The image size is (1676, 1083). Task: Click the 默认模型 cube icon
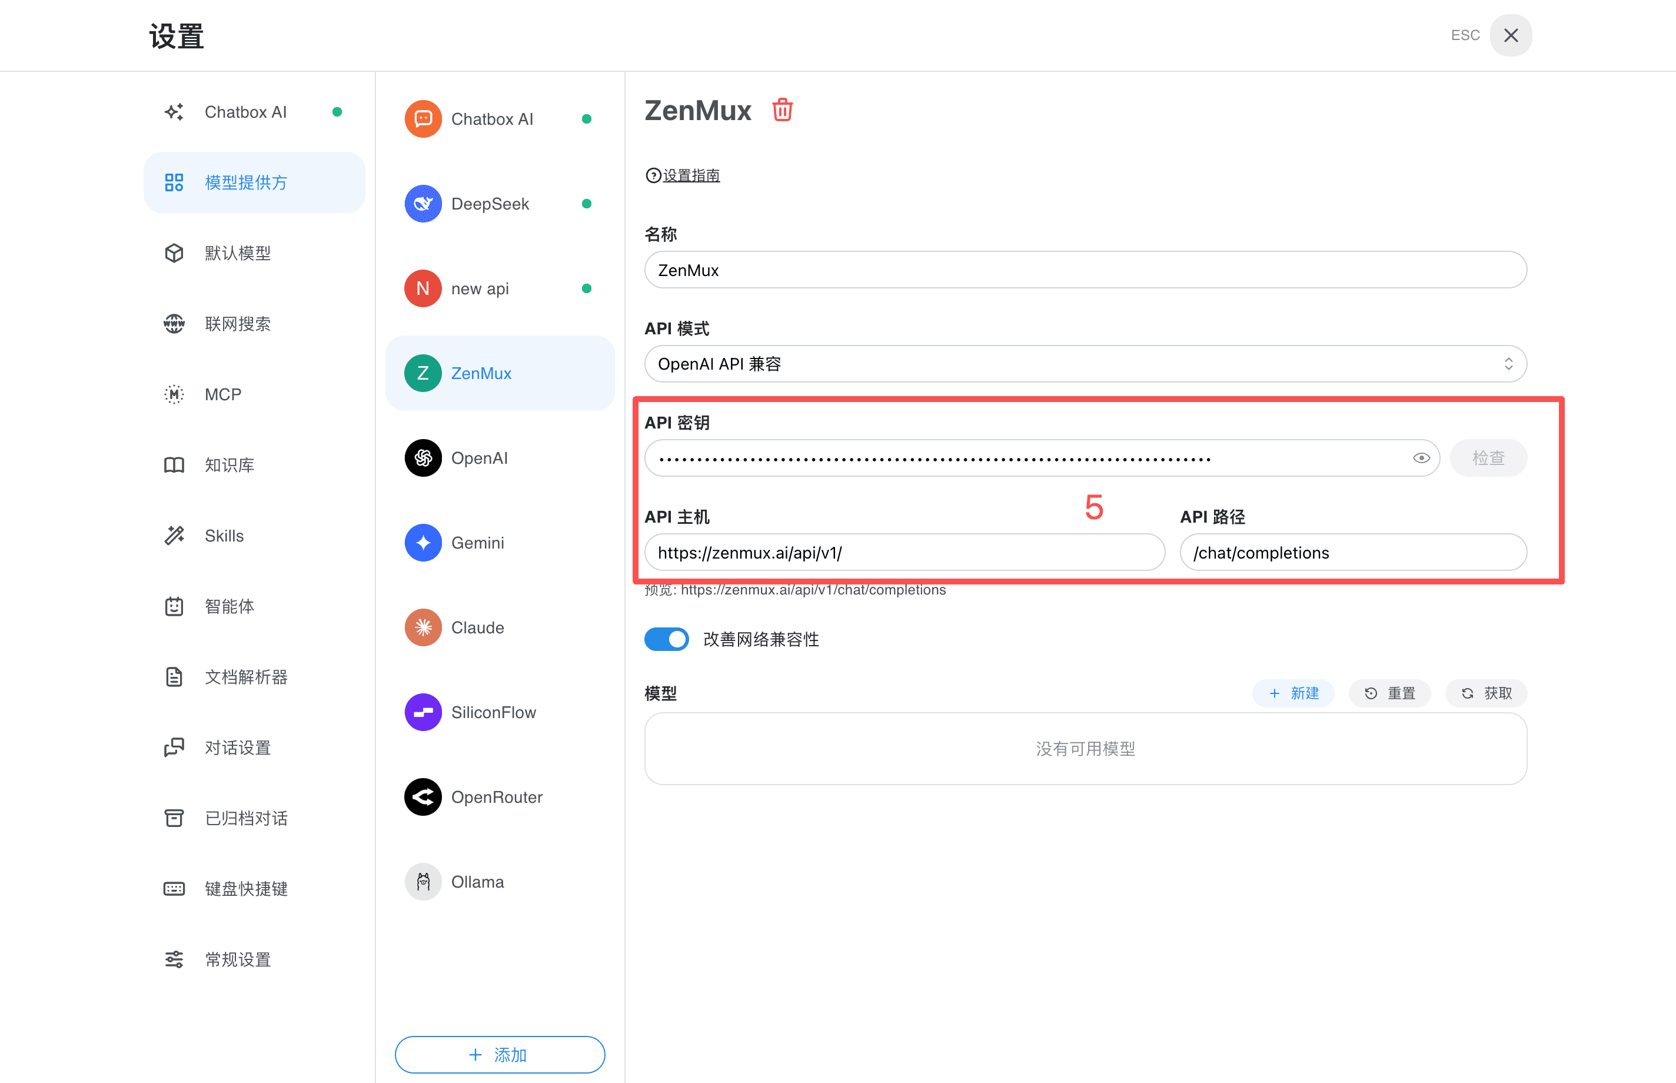point(174,253)
